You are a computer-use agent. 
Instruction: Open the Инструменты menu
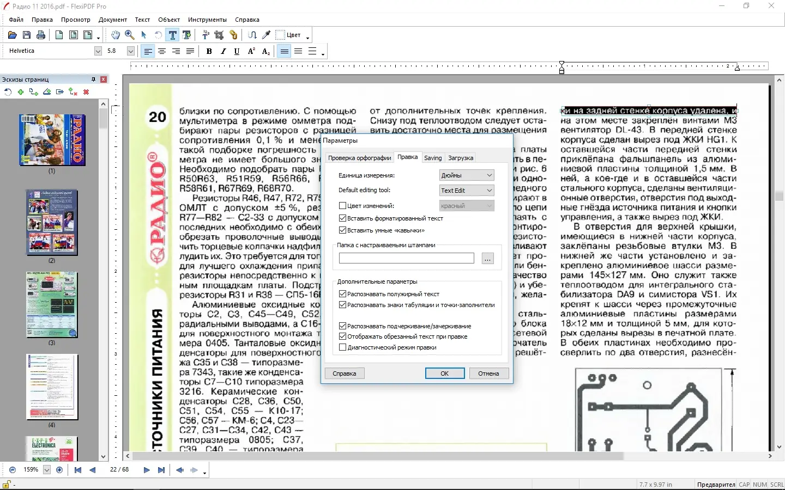tap(207, 20)
